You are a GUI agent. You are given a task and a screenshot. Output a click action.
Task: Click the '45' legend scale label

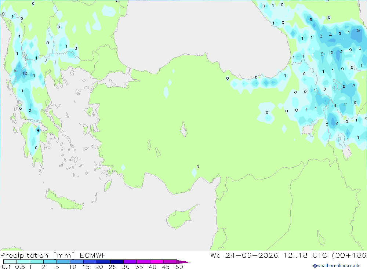click(166, 267)
